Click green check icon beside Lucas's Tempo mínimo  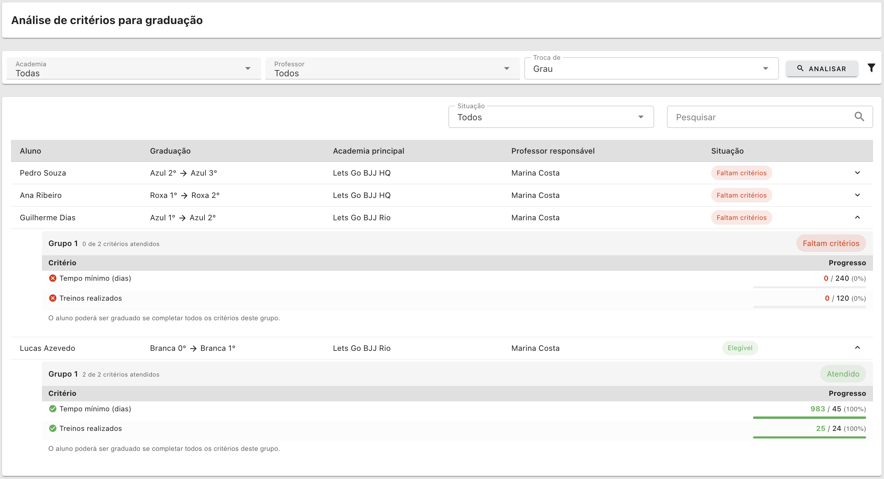[53, 409]
